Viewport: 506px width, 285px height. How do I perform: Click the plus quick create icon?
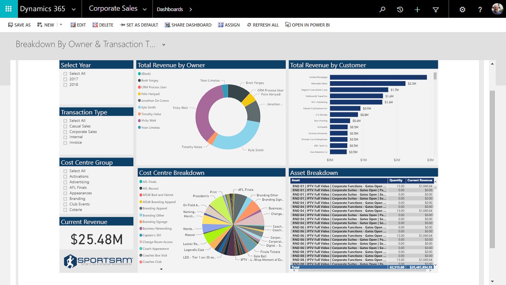click(x=417, y=9)
